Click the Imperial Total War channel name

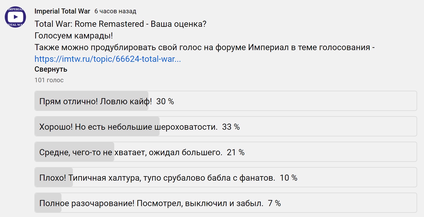pyautogui.click(x=62, y=11)
